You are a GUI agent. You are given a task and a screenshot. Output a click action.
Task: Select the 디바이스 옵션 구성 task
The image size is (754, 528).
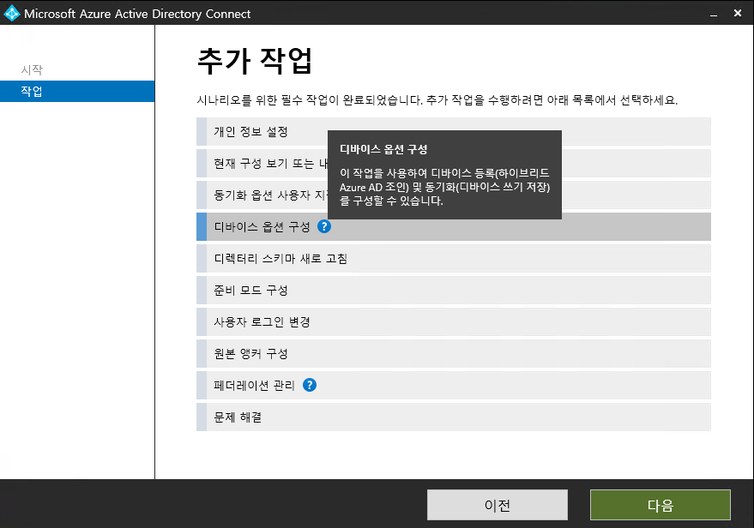[x=454, y=227]
